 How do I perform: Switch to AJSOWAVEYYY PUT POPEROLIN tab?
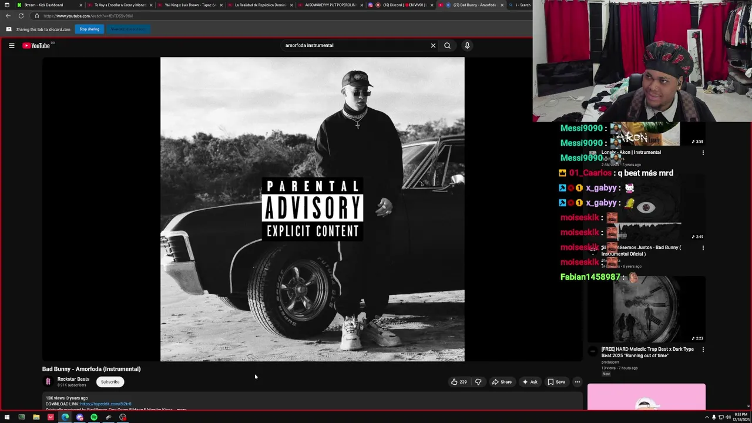point(330,5)
